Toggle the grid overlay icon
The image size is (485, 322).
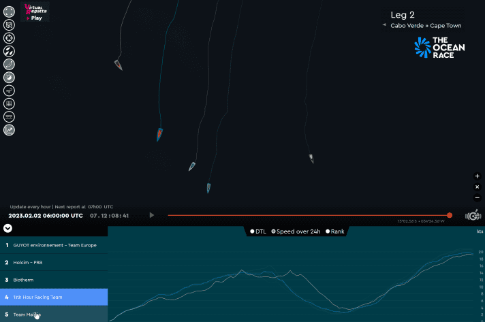click(9, 103)
